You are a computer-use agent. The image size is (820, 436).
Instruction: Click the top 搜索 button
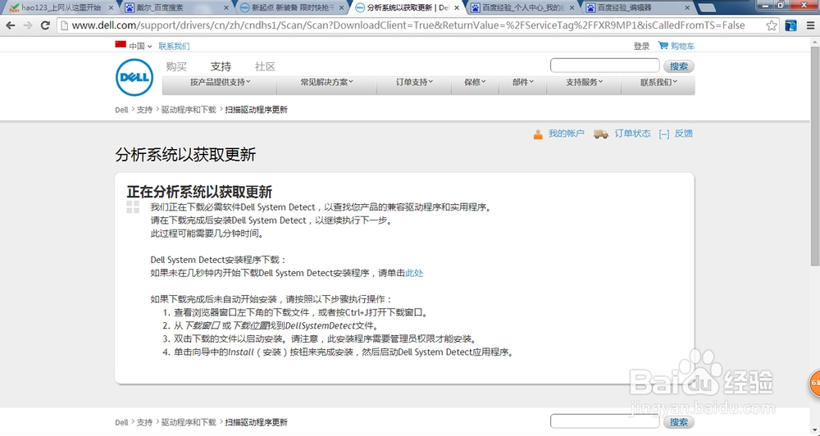coord(679,66)
